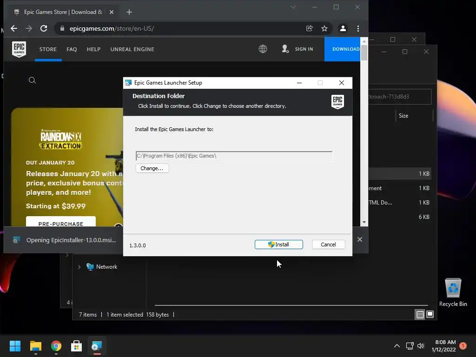Open volume tray icon
This screenshot has width=476, height=357.
coord(420,346)
